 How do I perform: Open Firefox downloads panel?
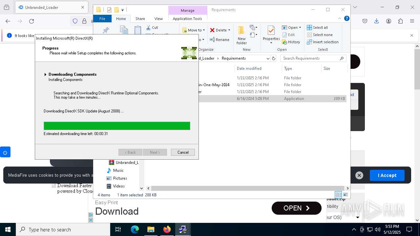pos(377,21)
